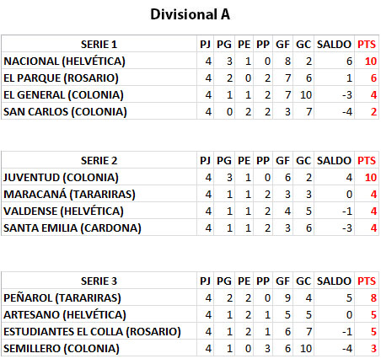Click JUVENTUD (COLONIA) team cell
The width and height of the screenshot is (381, 364).
click(99, 177)
